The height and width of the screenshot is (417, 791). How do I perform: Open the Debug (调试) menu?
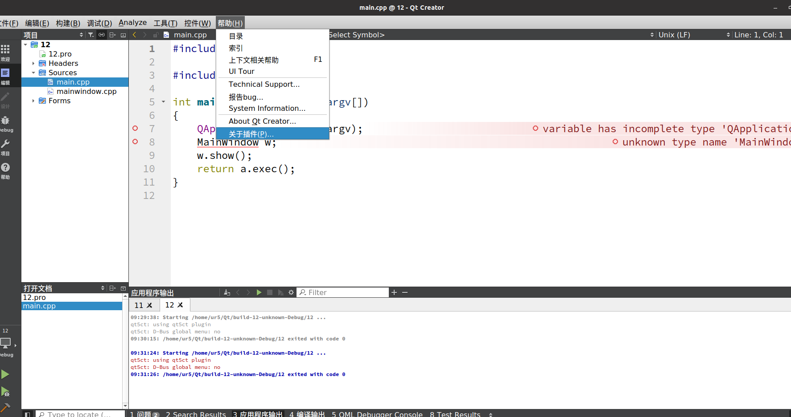(99, 23)
